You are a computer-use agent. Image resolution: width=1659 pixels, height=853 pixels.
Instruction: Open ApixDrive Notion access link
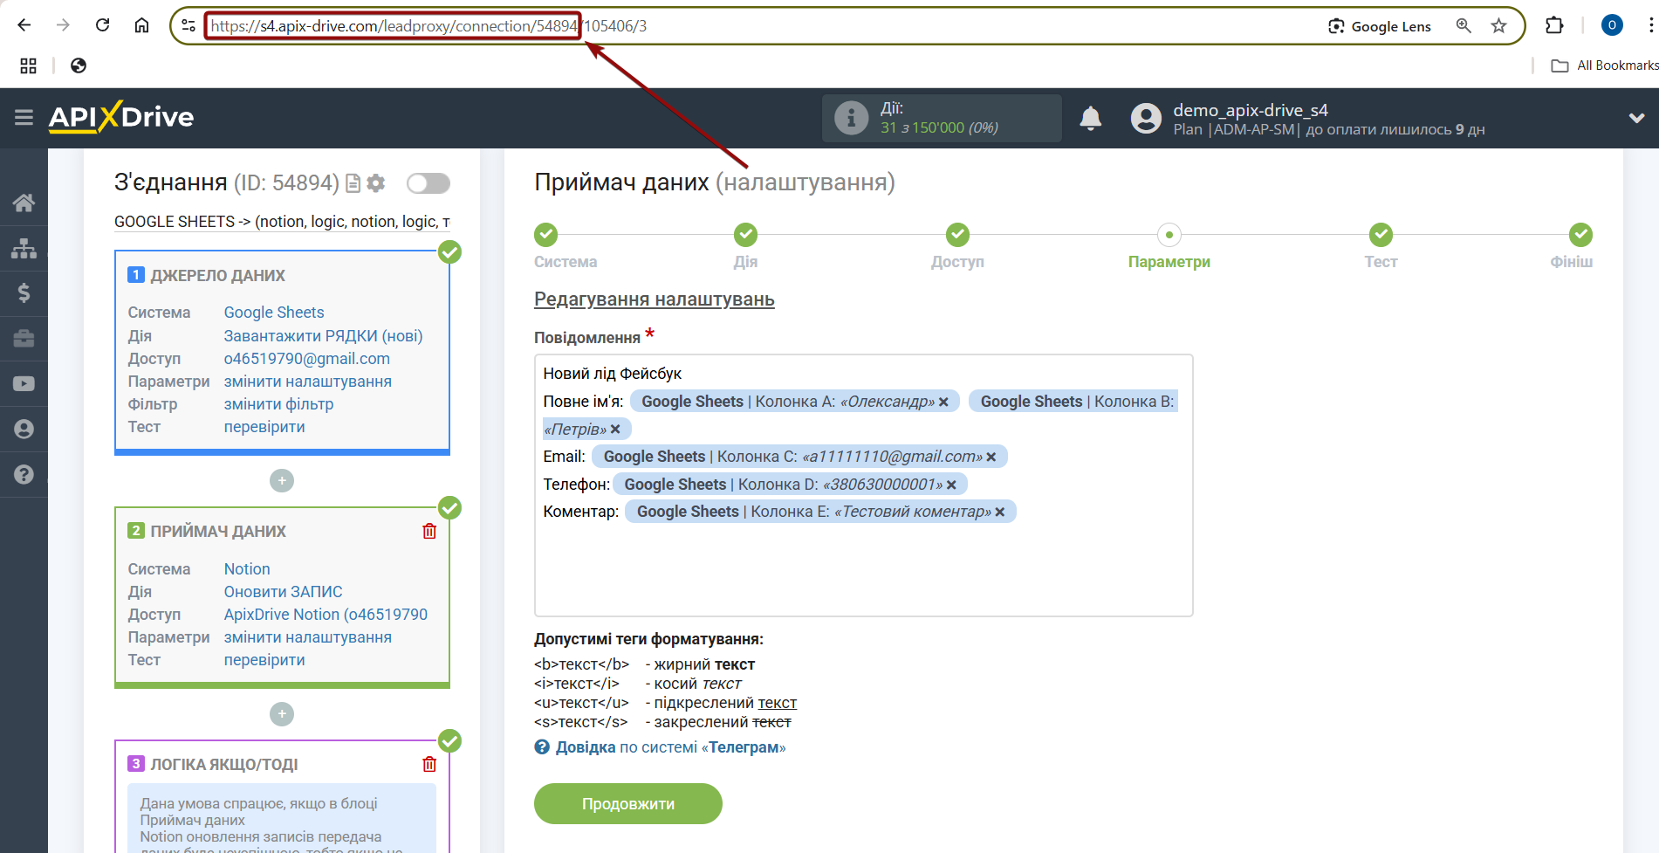[x=326, y=615]
